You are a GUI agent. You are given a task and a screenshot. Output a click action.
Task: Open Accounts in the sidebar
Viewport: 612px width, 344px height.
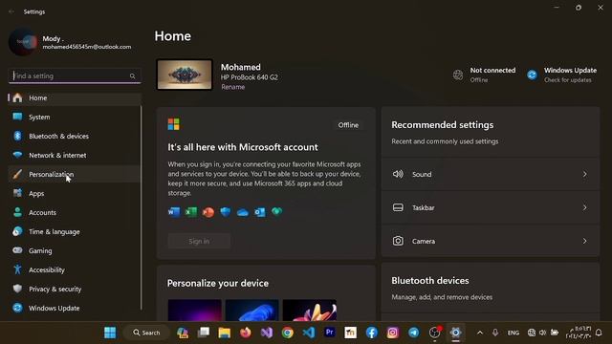pos(75,212)
